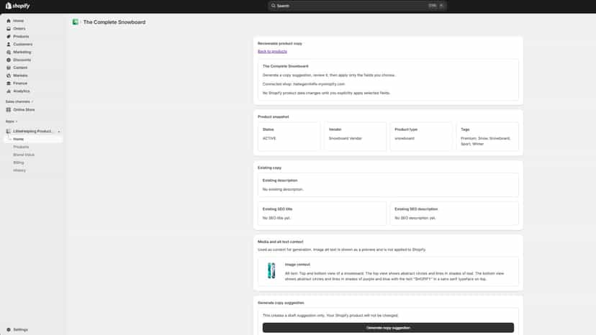Click the app icon beside the app name in sidebar

point(9,131)
